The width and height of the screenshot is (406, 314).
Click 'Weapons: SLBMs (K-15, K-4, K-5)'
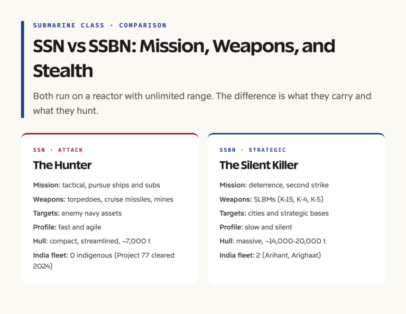click(271, 199)
